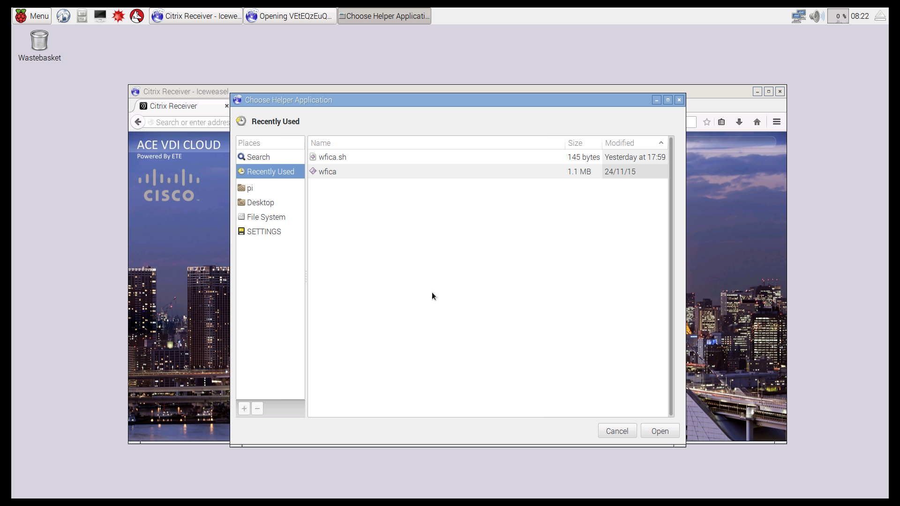Open the Raspberry Pi Menu button

pyautogui.click(x=32, y=16)
